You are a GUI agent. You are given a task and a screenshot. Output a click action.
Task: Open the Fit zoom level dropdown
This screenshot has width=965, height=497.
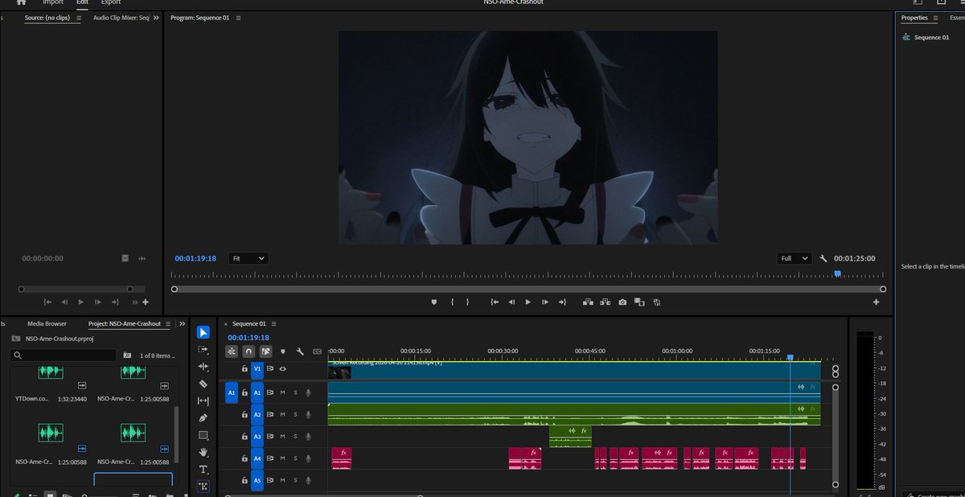pos(248,258)
